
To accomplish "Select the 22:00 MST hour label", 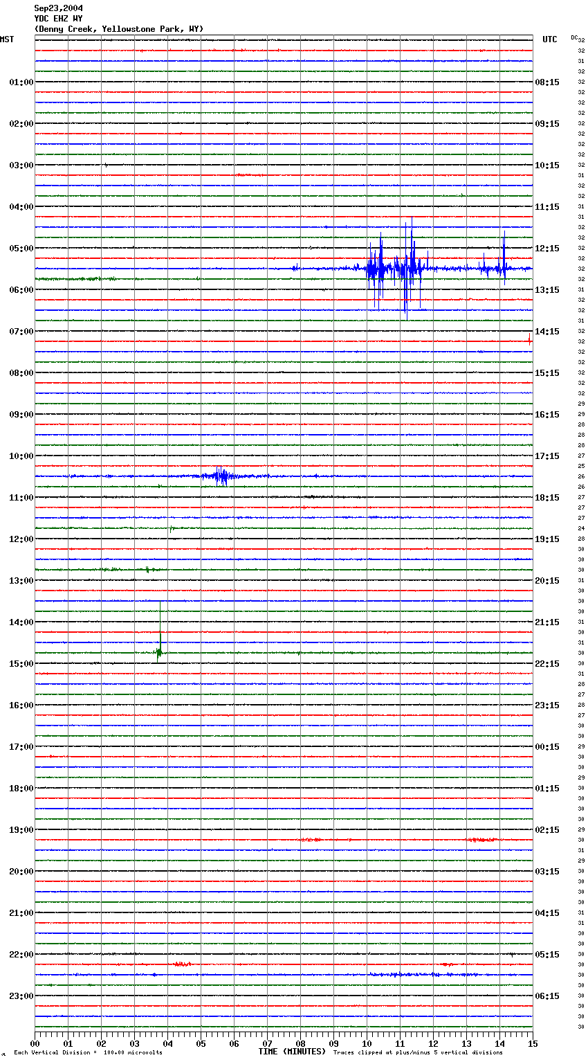I will (x=21, y=955).
